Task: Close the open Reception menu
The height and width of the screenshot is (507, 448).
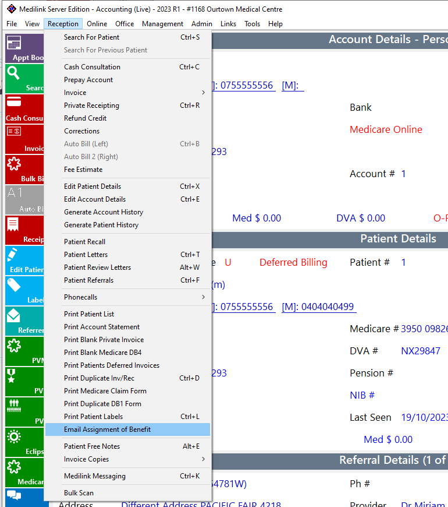Action: pyautogui.click(x=63, y=24)
